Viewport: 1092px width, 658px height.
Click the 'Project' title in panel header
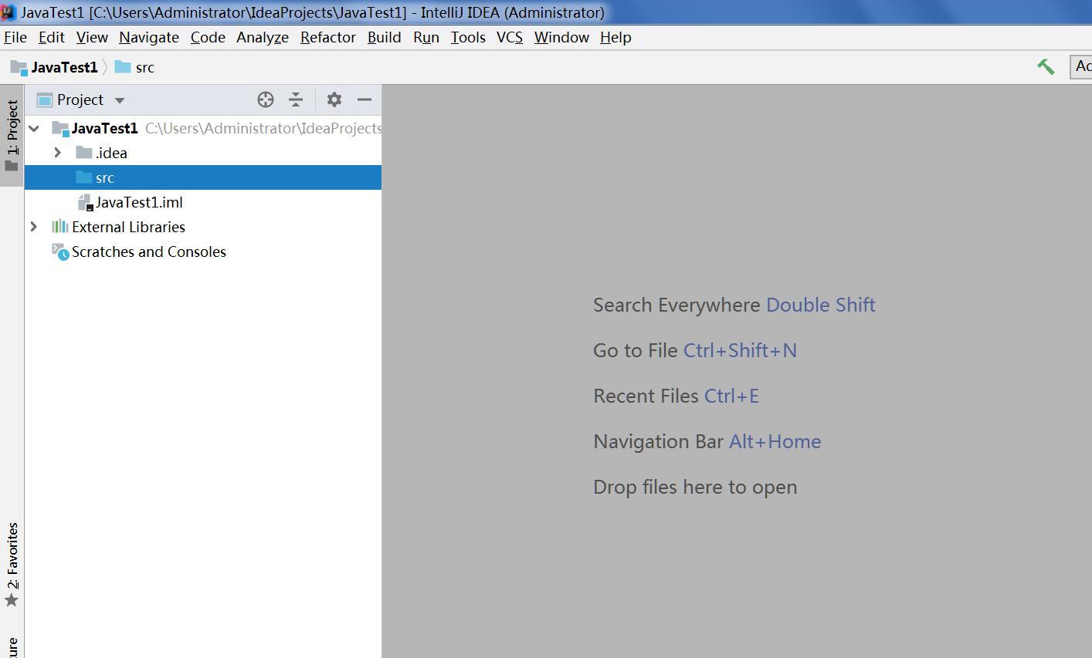(x=80, y=100)
